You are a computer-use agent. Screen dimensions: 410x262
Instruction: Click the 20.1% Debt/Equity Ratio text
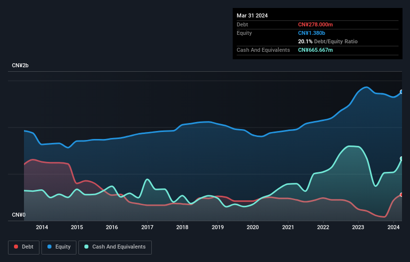click(328, 41)
